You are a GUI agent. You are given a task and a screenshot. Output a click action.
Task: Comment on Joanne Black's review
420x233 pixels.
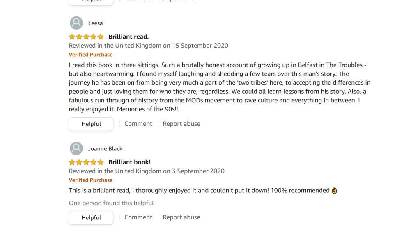[x=138, y=217]
